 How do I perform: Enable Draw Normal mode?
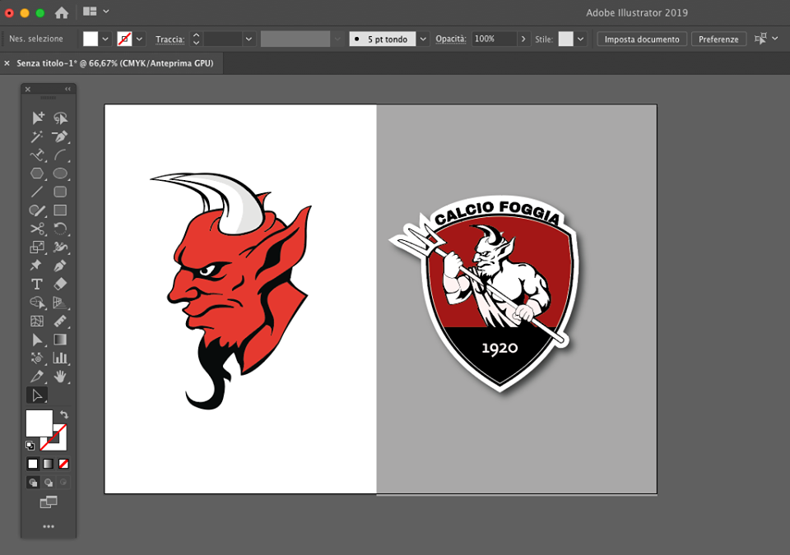(x=33, y=483)
